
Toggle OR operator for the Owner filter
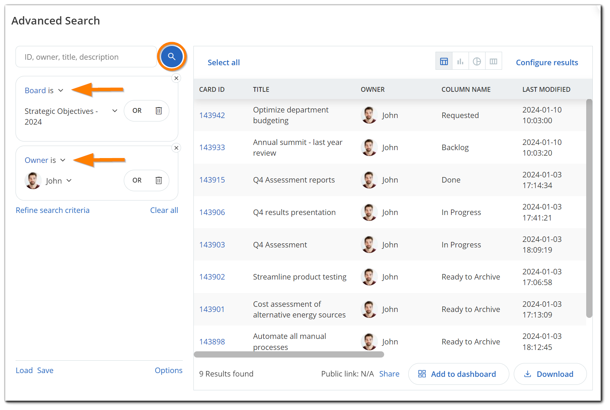click(x=137, y=180)
